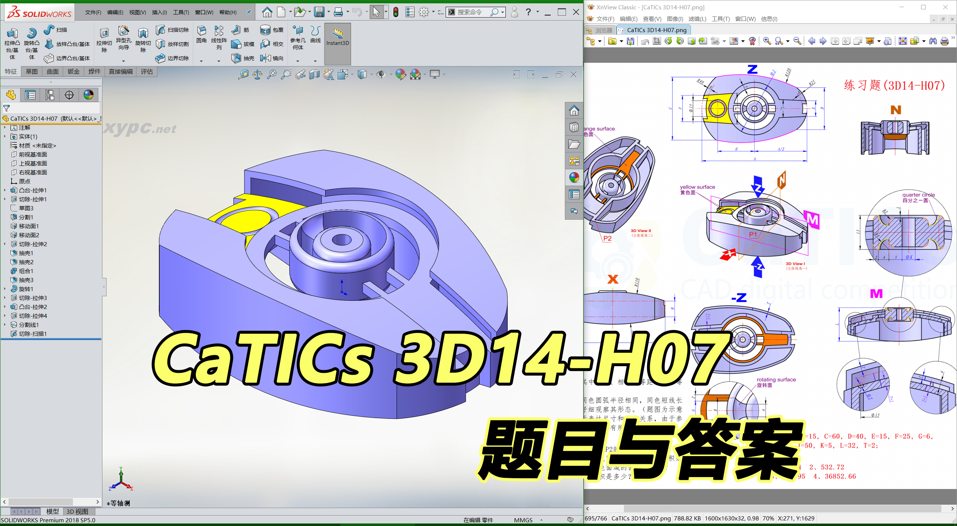Image resolution: width=957 pixels, height=526 pixels.
Task: Expand the 实体(1) folder
Action: (5, 136)
